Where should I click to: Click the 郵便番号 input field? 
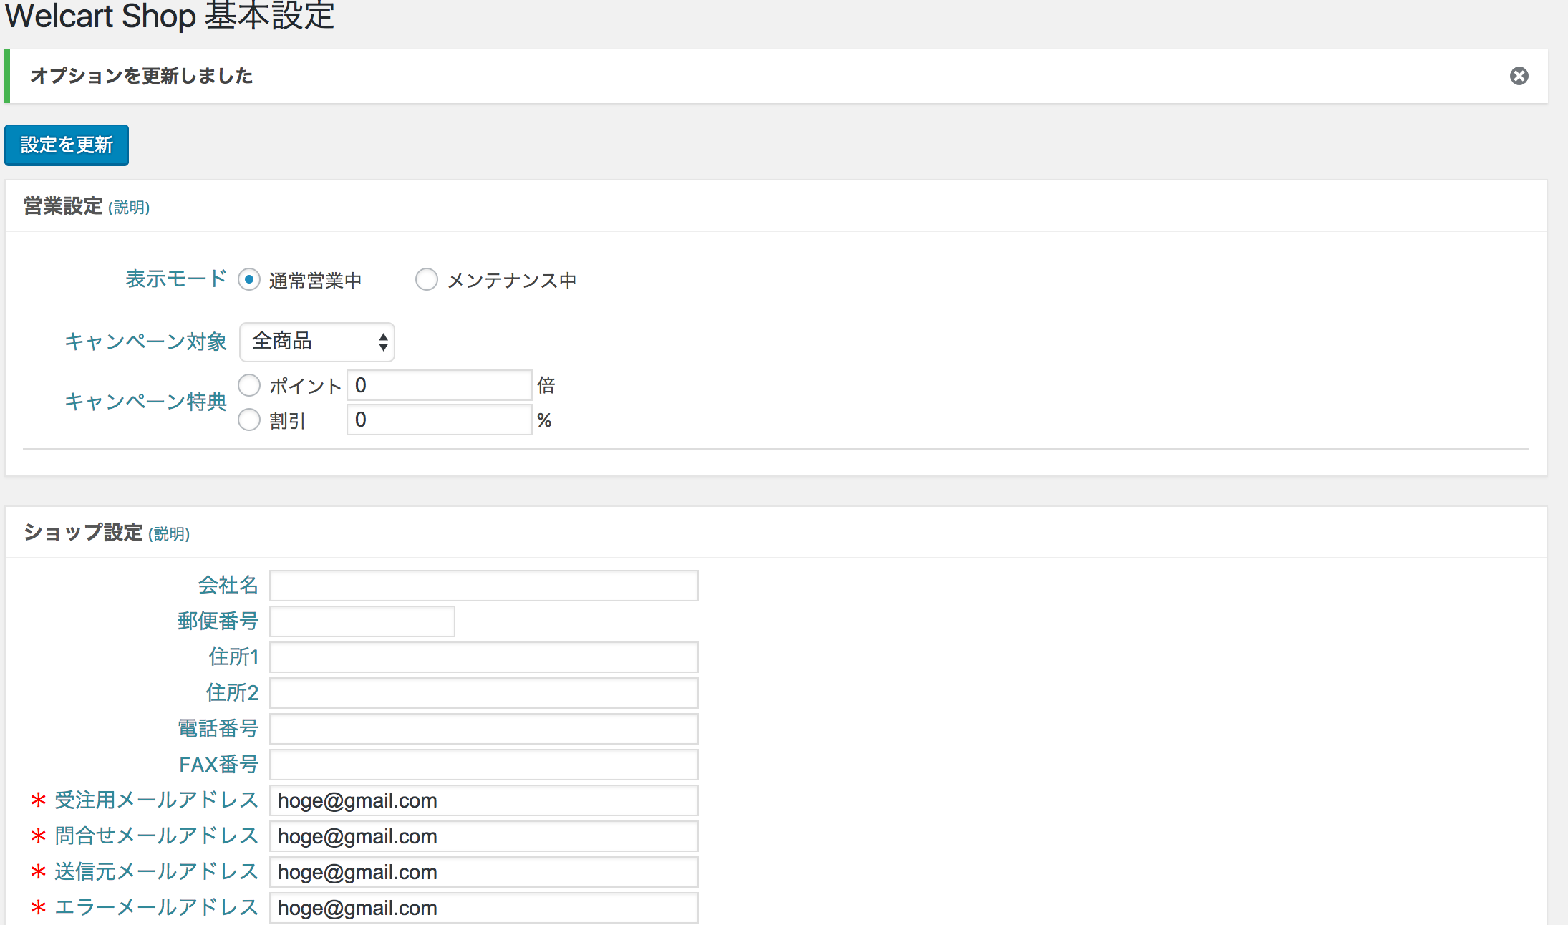pos(362,621)
